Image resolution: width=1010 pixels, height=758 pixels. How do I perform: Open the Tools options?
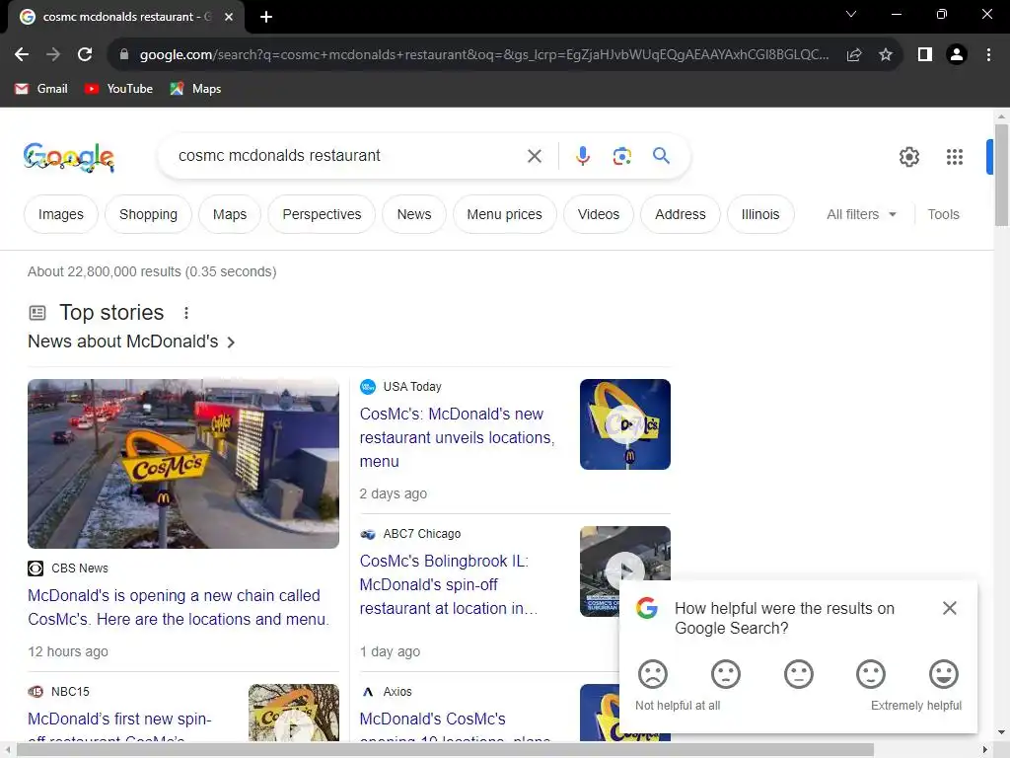point(943,214)
